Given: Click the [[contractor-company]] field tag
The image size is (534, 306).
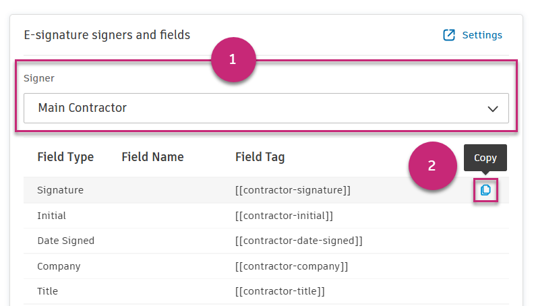Looking at the screenshot, I should (x=291, y=266).
